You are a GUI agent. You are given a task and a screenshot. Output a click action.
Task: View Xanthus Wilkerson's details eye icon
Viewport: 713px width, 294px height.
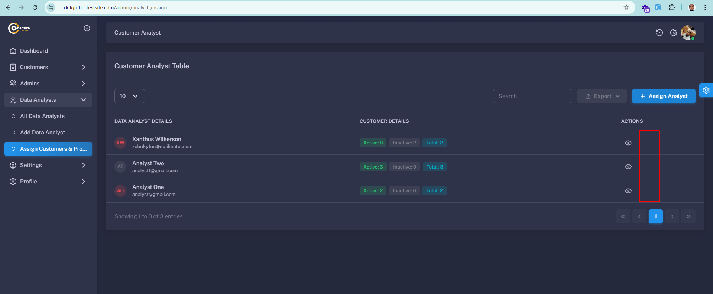click(x=628, y=143)
